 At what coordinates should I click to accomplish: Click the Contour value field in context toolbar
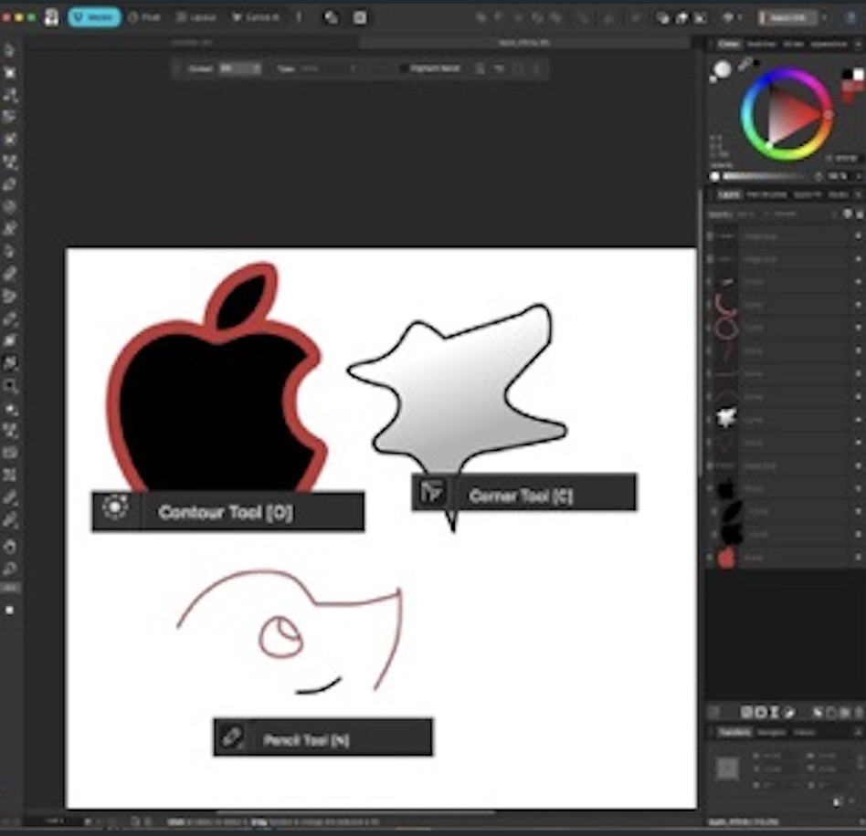(x=239, y=68)
